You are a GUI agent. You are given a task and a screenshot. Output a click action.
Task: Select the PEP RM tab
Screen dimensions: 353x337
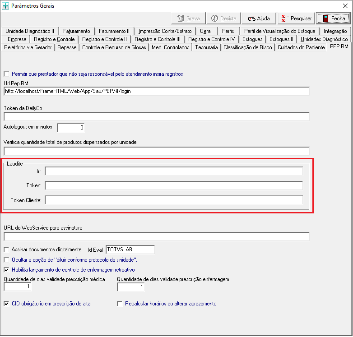[x=339, y=46]
